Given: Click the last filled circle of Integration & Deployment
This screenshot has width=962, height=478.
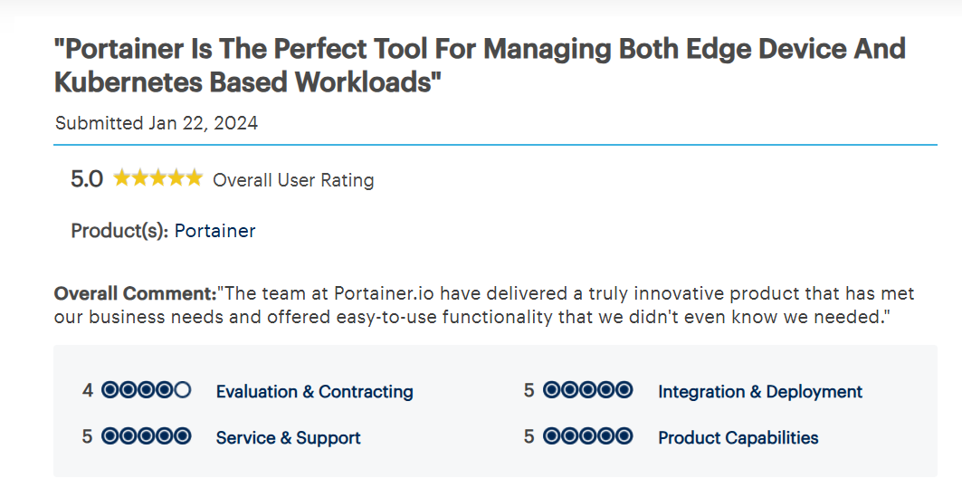Looking at the screenshot, I should click(624, 389).
